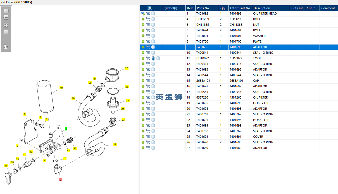This screenshot has width=338, height=194.
Task: Select the OIL FILTER HEAD description cell
Action: pyautogui.click(x=271, y=13)
